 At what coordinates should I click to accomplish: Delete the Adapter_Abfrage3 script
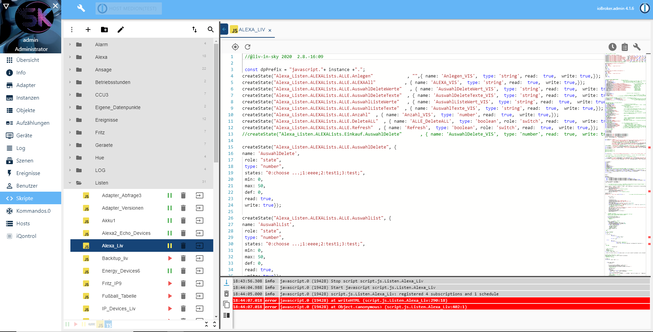point(183,195)
